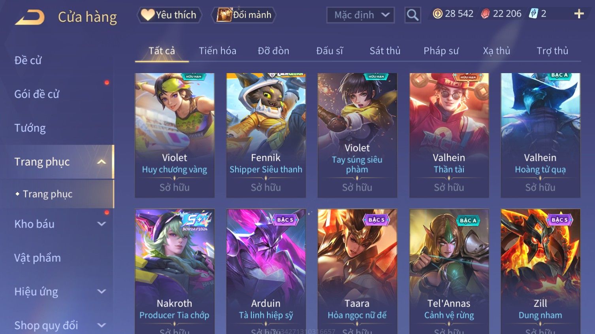Open Yêu thích heart favorites
Image resolution: width=595 pixels, height=334 pixels.
pos(169,15)
